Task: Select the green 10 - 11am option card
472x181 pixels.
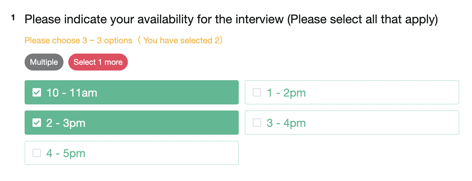Action: pos(132,92)
